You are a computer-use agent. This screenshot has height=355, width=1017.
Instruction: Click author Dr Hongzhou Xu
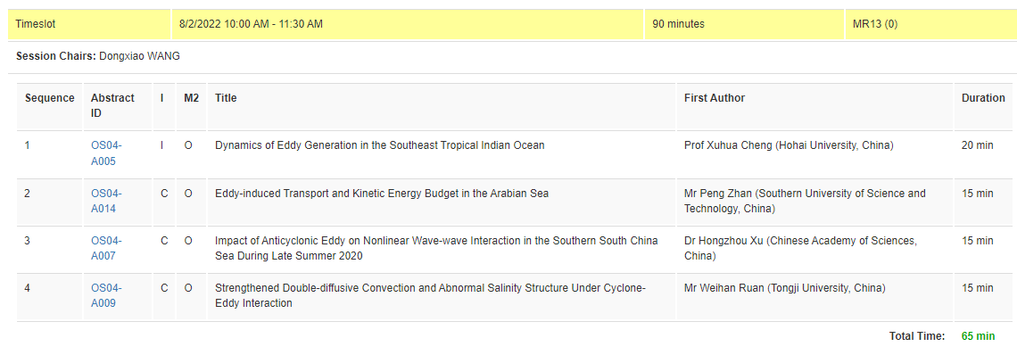pos(800,248)
